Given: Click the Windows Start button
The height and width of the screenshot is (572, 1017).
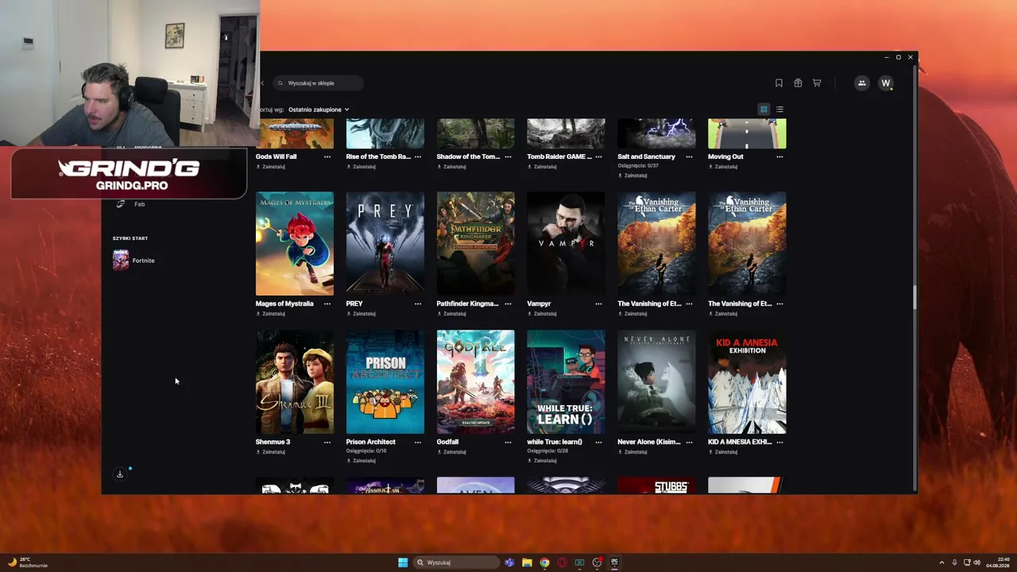Looking at the screenshot, I should tap(403, 562).
